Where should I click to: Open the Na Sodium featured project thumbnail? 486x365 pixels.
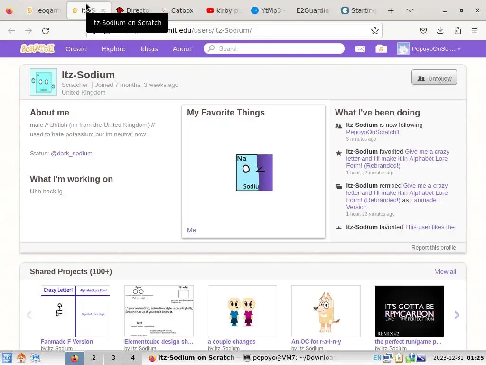click(x=254, y=173)
